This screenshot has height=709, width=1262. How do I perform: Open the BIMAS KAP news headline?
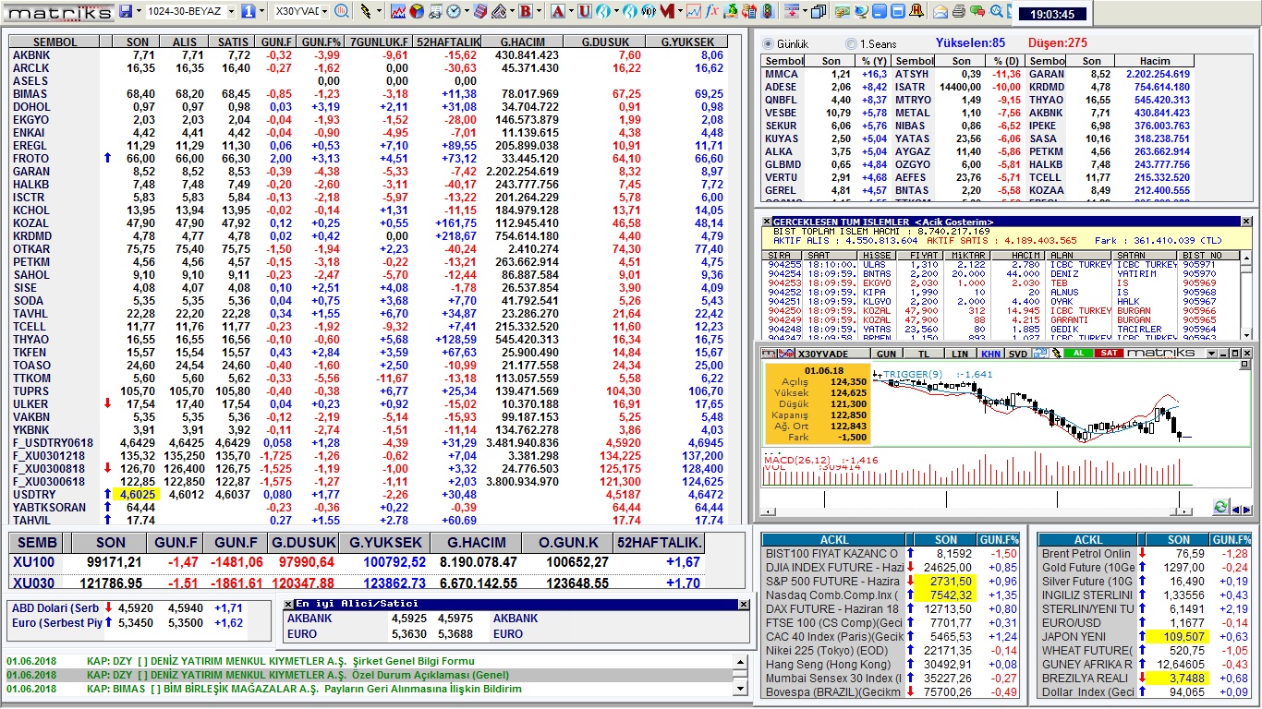point(304,689)
